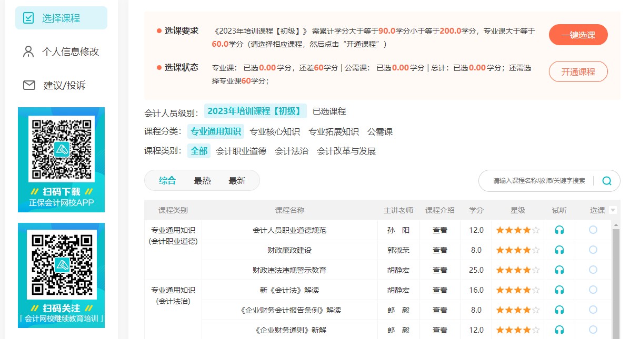Sort courses by 最热

tap(202, 181)
